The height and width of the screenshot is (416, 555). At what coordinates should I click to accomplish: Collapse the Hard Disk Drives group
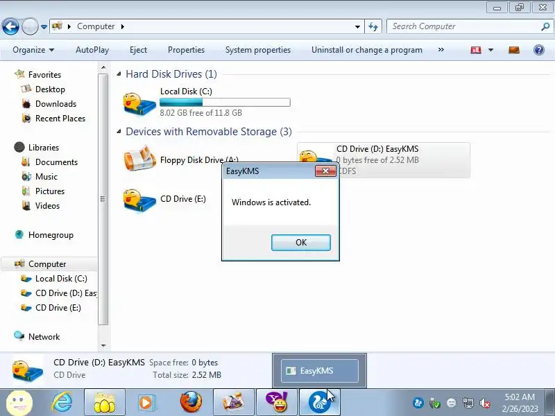119,74
